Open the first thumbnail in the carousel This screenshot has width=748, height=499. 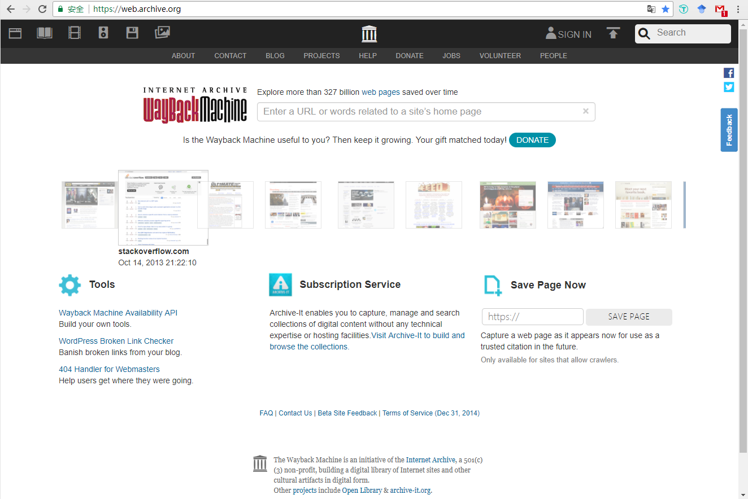pyautogui.click(x=90, y=205)
